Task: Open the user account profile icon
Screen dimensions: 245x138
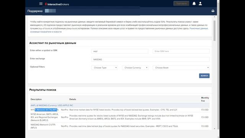Action: (200, 3)
